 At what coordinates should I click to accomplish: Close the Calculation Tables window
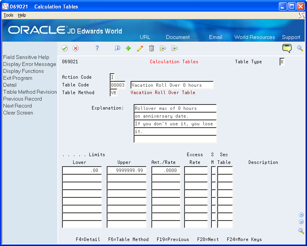click(300, 7)
